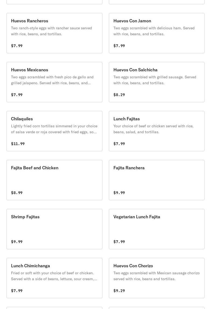Open the Fajita Beef and Chicken item

[x=35, y=168]
